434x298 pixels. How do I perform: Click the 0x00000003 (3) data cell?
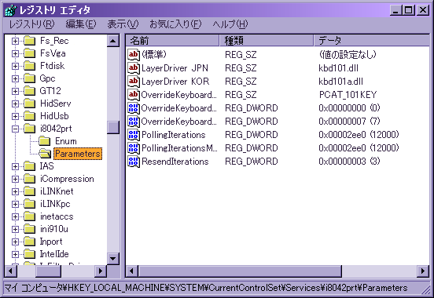click(x=349, y=162)
